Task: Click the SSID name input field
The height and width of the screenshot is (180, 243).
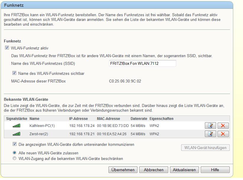Action: [142, 63]
